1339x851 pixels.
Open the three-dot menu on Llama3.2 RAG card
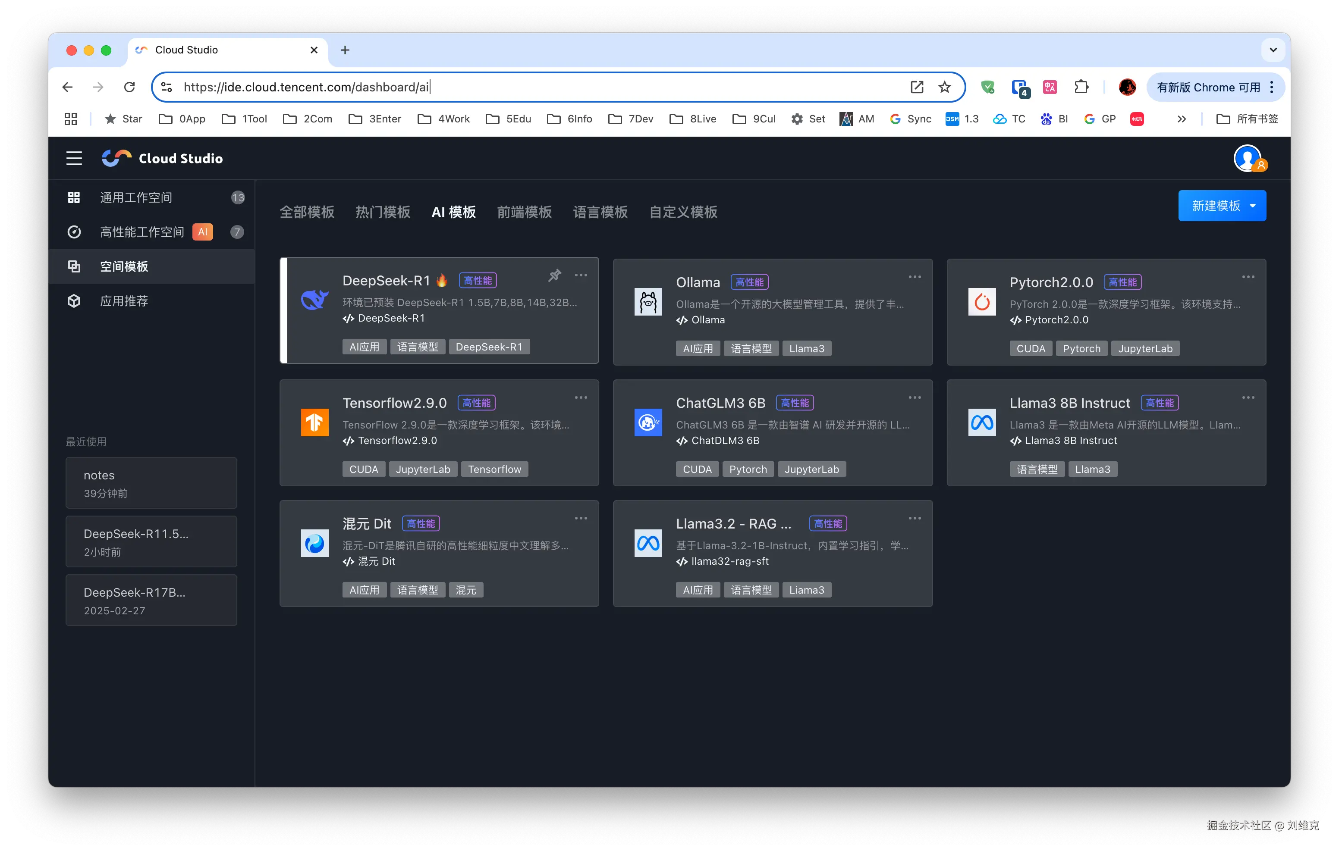coord(914,517)
